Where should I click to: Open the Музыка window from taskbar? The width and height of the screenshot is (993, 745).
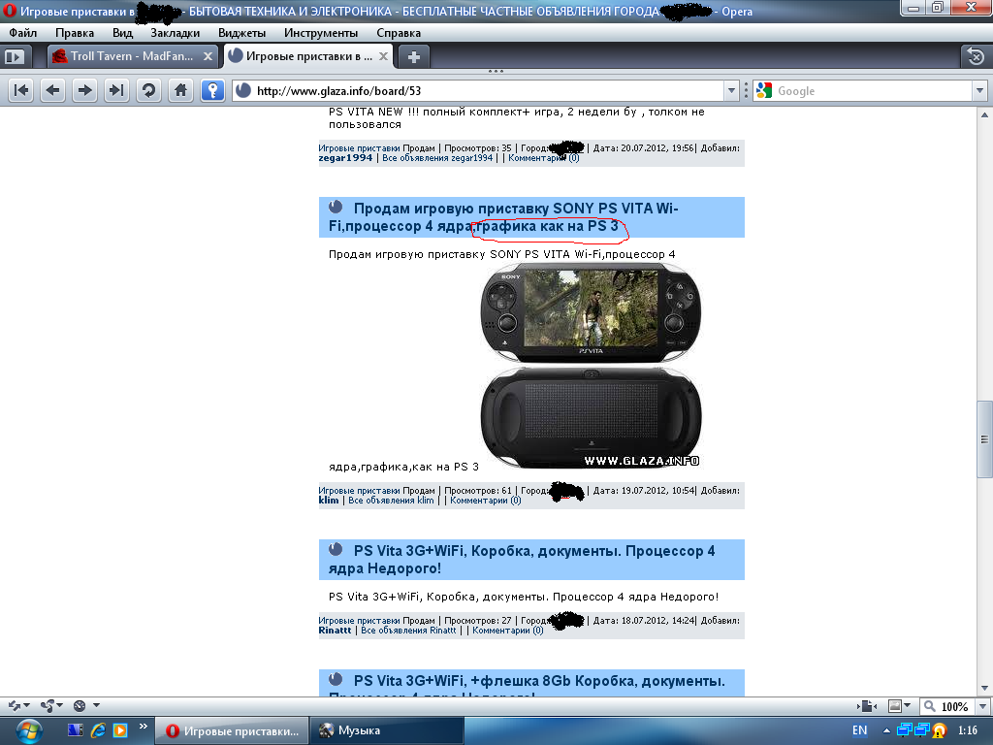(x=358, y=730)
